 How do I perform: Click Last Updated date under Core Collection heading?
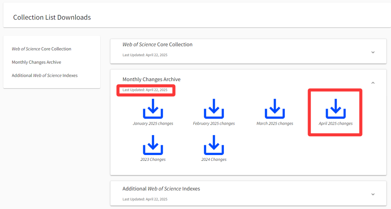click(x=145, y=55)
